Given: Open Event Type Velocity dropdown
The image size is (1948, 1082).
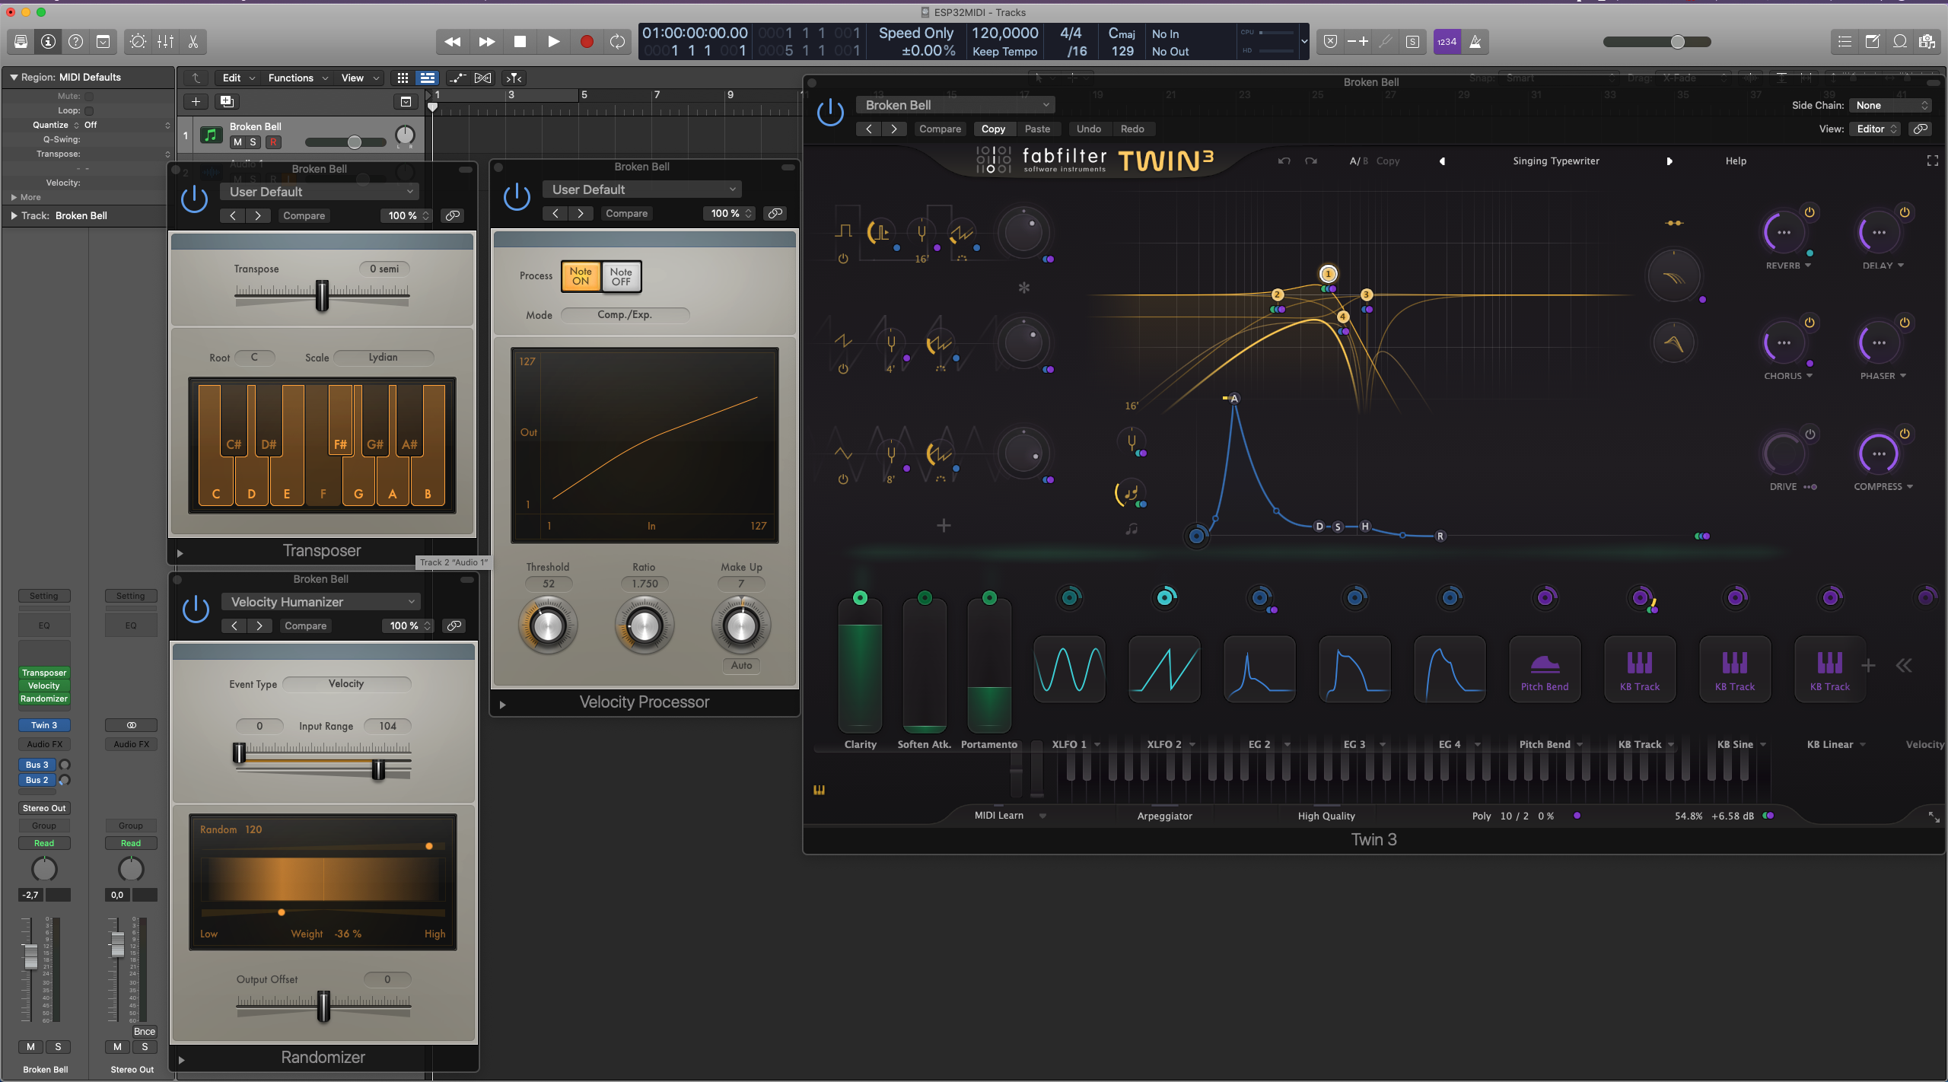Looking at the screenshot, I should coord(346,684).
